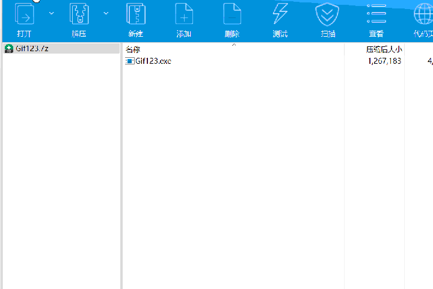433x289 pixels.
Task: Run the archive Test (测试) icon
Action: (280, 14)
